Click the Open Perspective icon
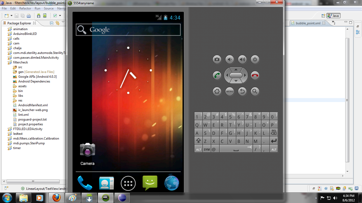Viewport: 362px width, 203px height. 323,16
